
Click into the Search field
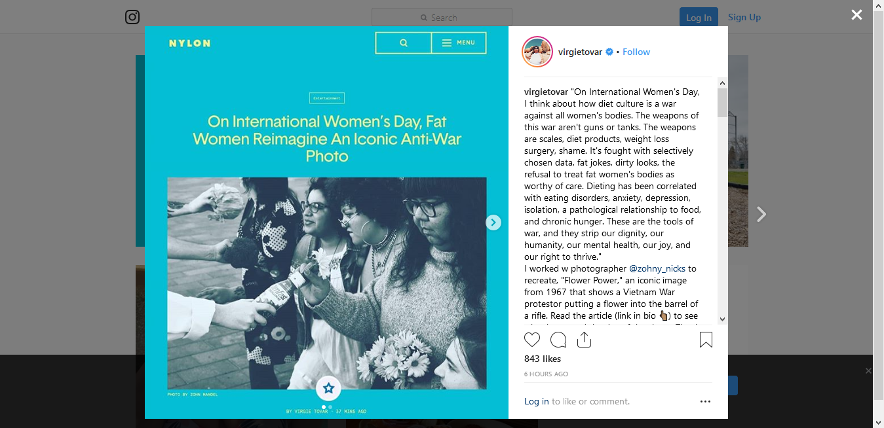[442, 18]
